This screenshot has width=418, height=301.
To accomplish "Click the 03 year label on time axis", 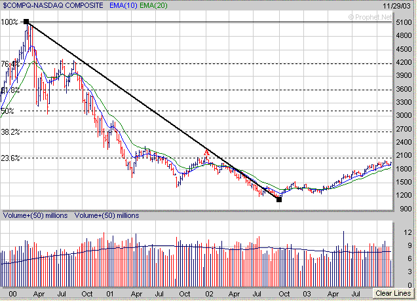I will (307, 294).
